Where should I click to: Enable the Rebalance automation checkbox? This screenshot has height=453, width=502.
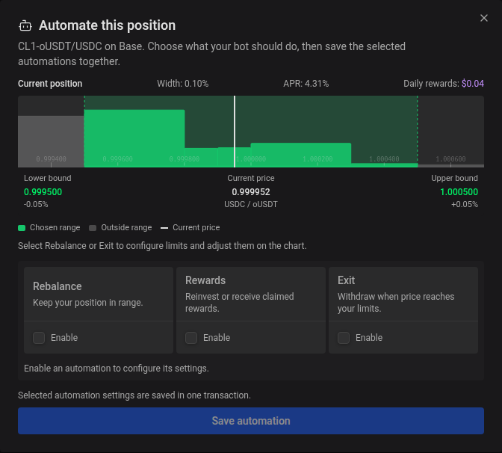click(x=39, y=338)
